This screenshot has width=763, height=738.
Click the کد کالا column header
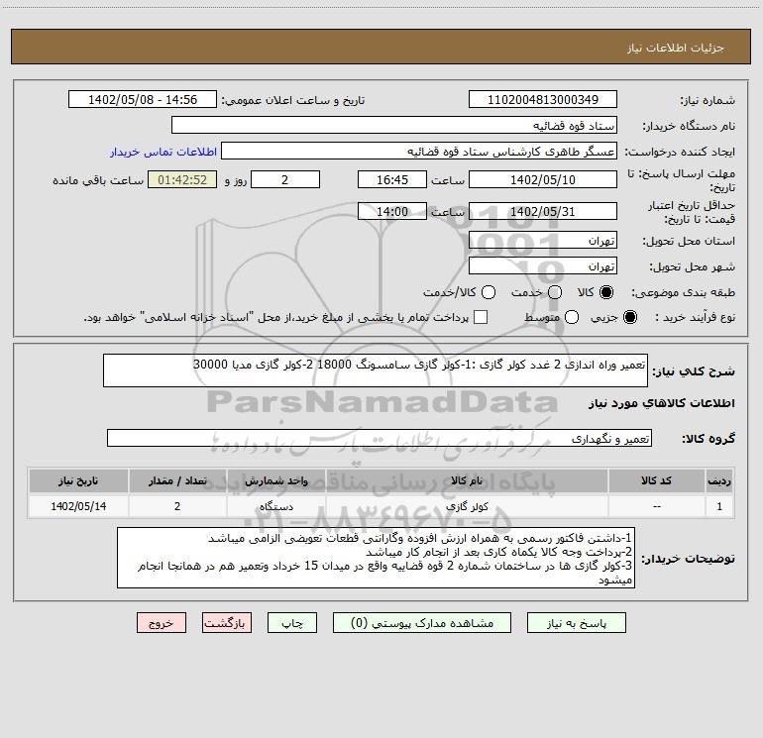tap(656, 480)
